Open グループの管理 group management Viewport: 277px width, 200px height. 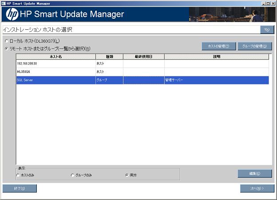point(255,46)
